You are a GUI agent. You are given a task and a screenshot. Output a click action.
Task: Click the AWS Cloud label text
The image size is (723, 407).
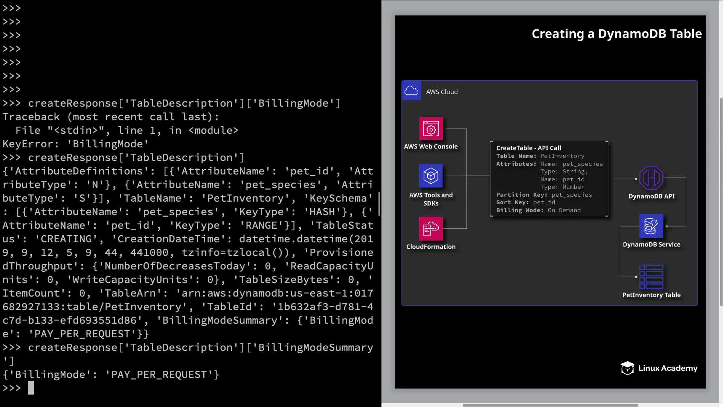(x=442, y=92)
